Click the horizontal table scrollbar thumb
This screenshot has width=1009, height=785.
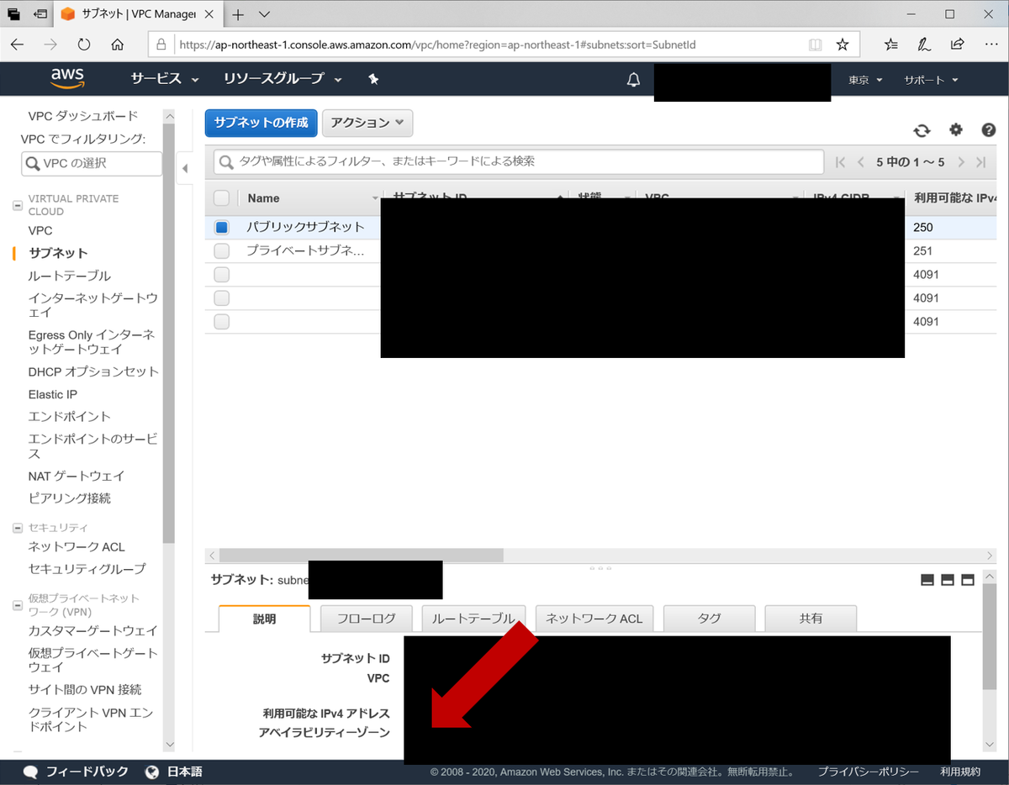[361, 556]
